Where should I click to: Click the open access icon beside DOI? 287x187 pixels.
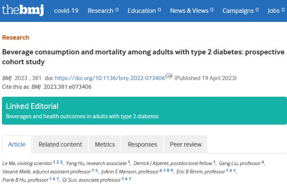[x=169, y=76]
